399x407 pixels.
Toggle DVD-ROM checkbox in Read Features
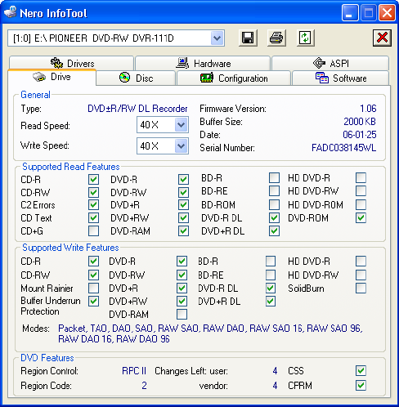(x=361, y=217)
